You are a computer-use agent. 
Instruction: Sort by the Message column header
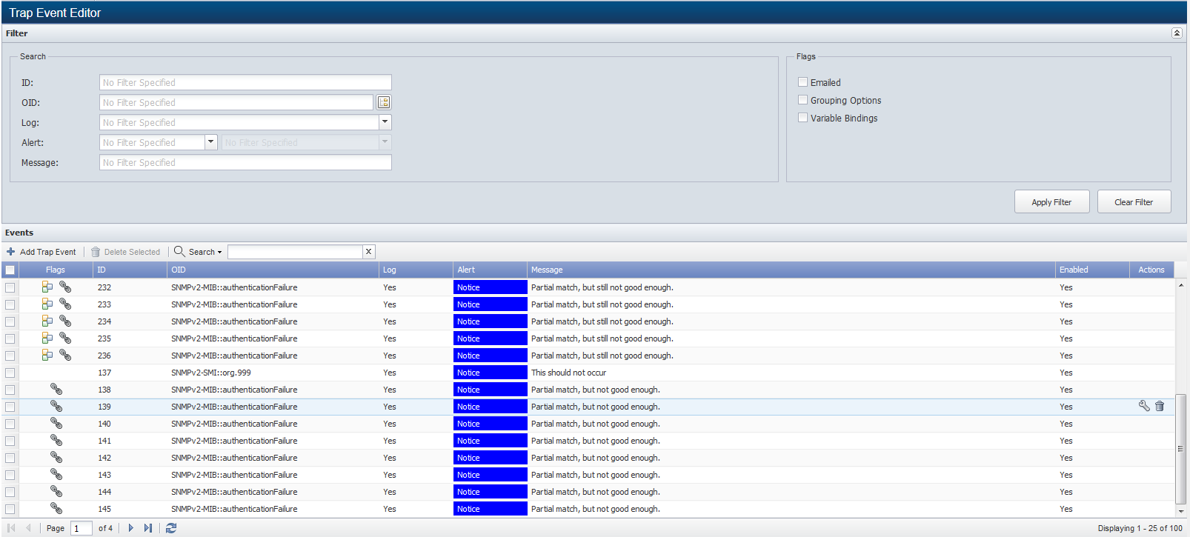click(x=791, y=270)
